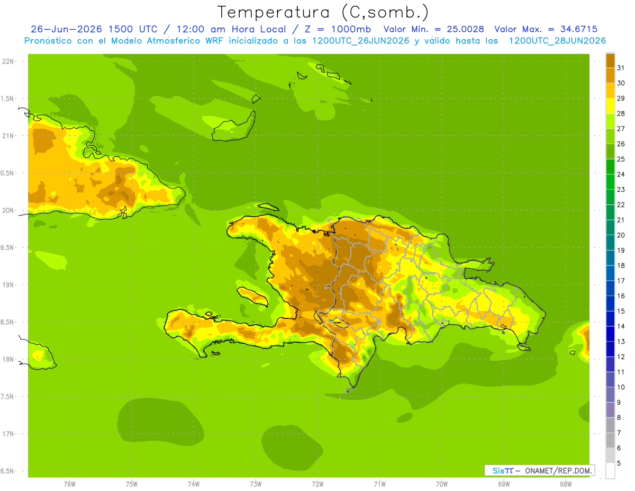Click the 18N latitude axis label
This screenshot has height=491, width=635.
(x=8, y=360)
